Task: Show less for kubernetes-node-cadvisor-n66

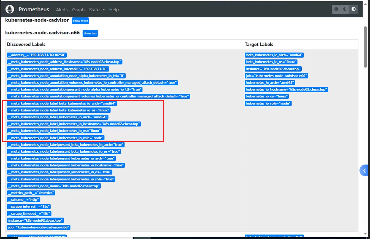Action: coord(90,33)
